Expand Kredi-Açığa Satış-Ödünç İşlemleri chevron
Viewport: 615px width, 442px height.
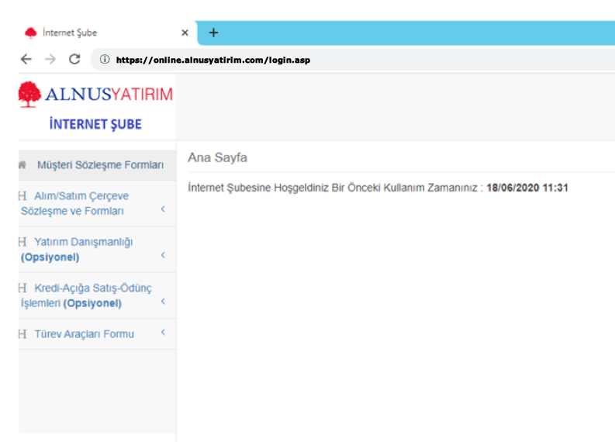coord(163,302)
